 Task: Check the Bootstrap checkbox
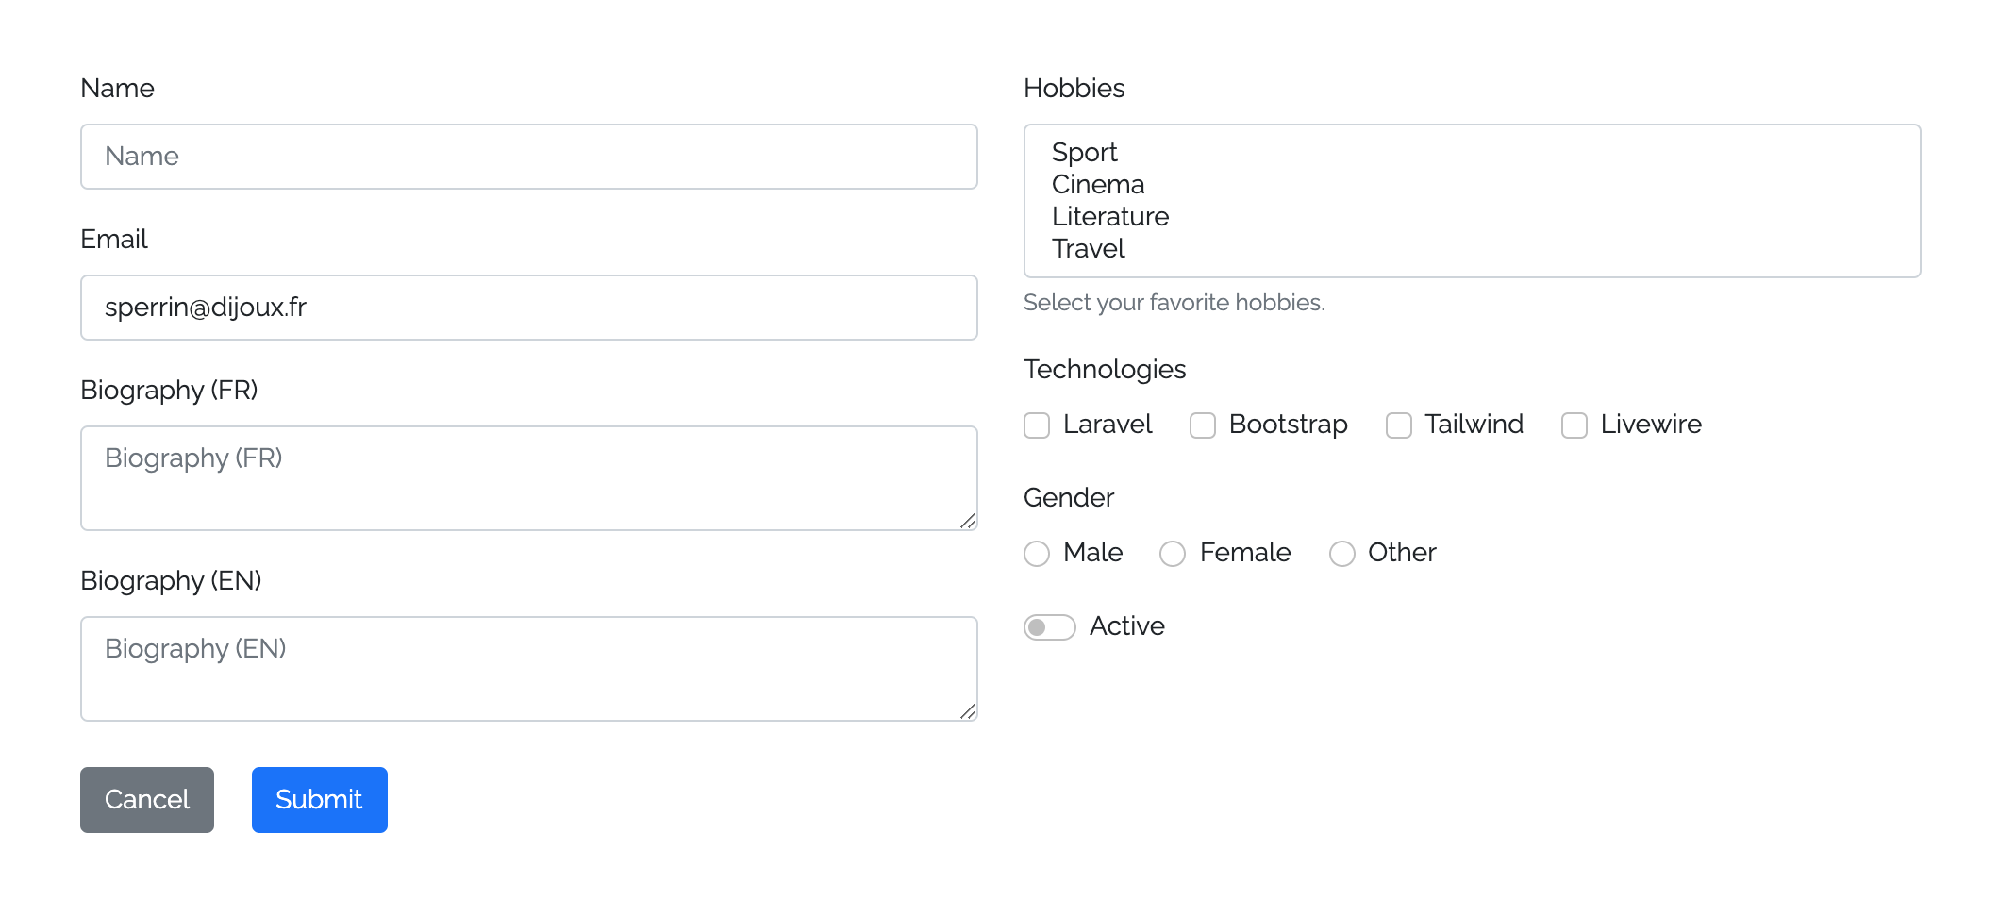click(x=1202, y=425)
